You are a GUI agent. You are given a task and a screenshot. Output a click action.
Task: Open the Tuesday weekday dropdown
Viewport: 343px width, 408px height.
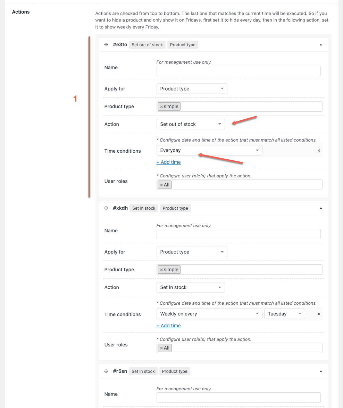pos(284,314)
